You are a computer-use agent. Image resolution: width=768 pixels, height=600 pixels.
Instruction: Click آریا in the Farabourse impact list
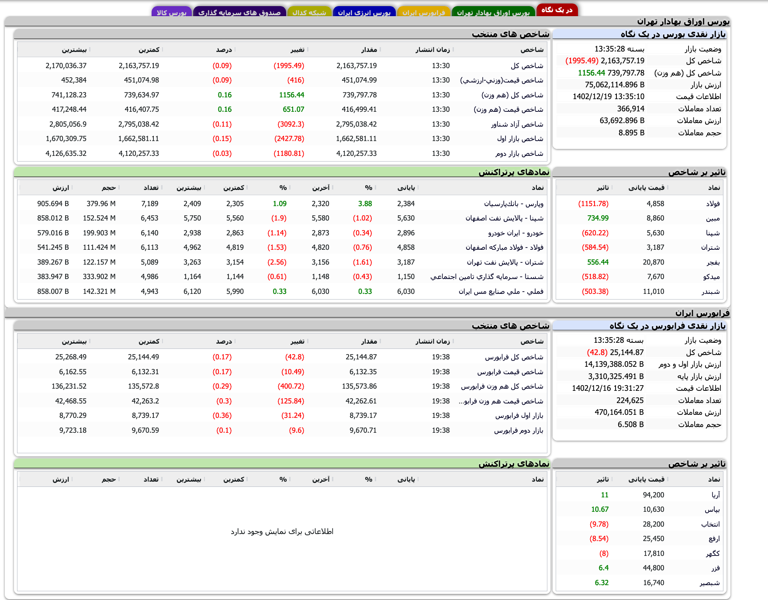coord(715,495)
